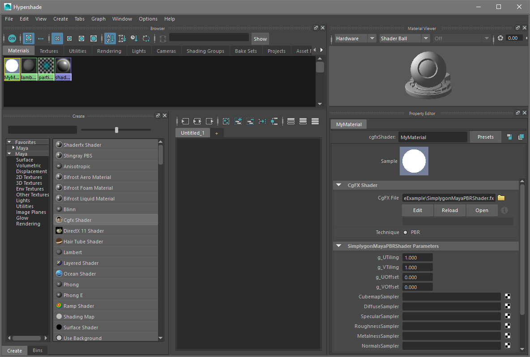
Task: Open the folder icon beside the CgFX File field
Action: pyautogui.click(x=501, y=197)
